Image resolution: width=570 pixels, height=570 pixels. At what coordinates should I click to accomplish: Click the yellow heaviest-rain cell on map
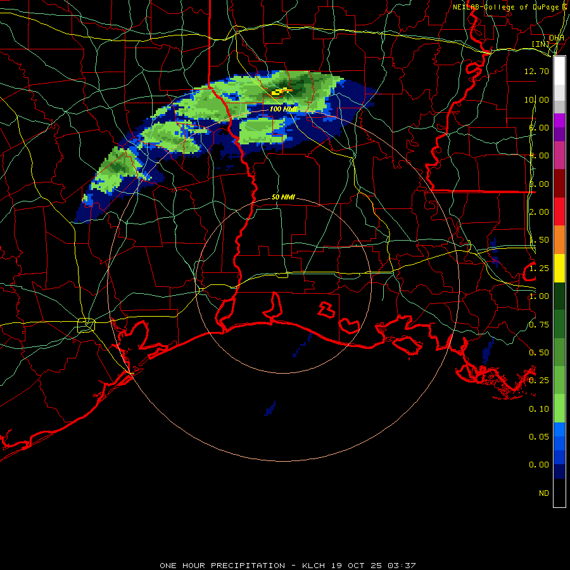(281, 91)
